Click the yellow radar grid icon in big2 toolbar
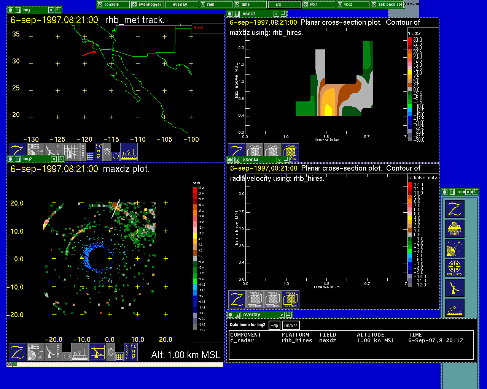487x389 pixels. [x=98, y=352]
